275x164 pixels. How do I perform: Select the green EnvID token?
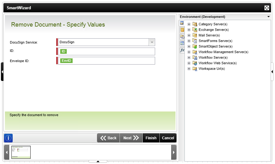pyautogui.click(x=66, y=61)
